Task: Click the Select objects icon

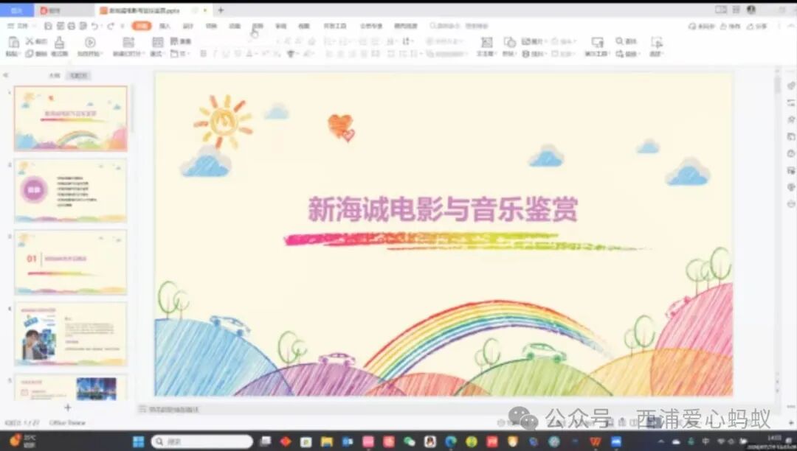Action: click(657, 43)
